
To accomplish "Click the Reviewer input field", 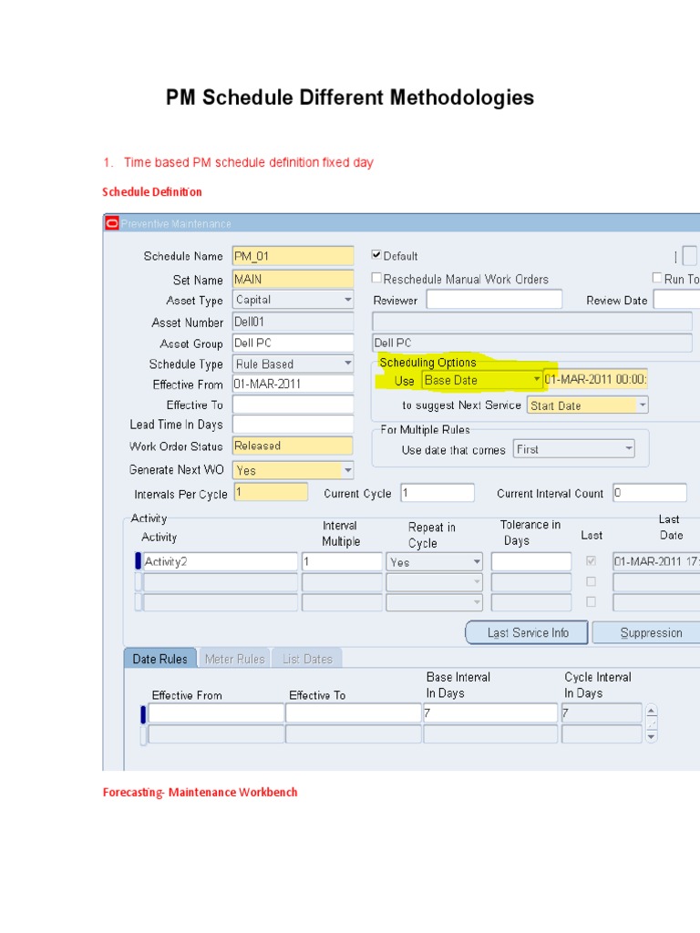I will coord(494,299).
